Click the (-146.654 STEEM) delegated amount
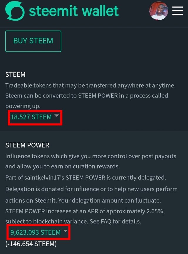This screenshot has width=188, height=254. [x=31, y=244]
